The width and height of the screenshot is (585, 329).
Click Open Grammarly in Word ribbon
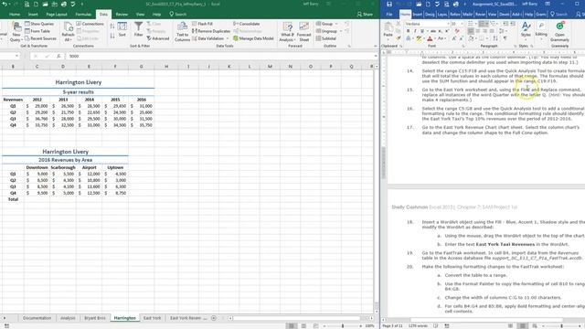(x=559, y=32)
